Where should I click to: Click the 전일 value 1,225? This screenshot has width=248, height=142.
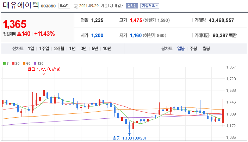pos(97,20)
